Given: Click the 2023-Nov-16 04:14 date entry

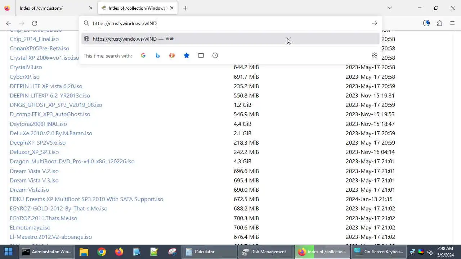Looking at the screenshot, I should (x=370, y=152).
